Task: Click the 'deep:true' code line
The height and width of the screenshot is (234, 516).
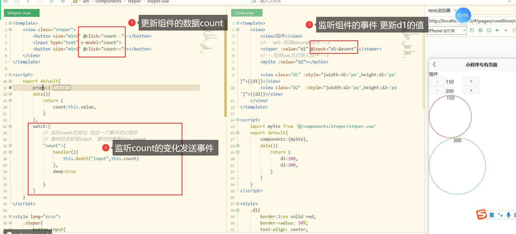Action: [64, 172]
